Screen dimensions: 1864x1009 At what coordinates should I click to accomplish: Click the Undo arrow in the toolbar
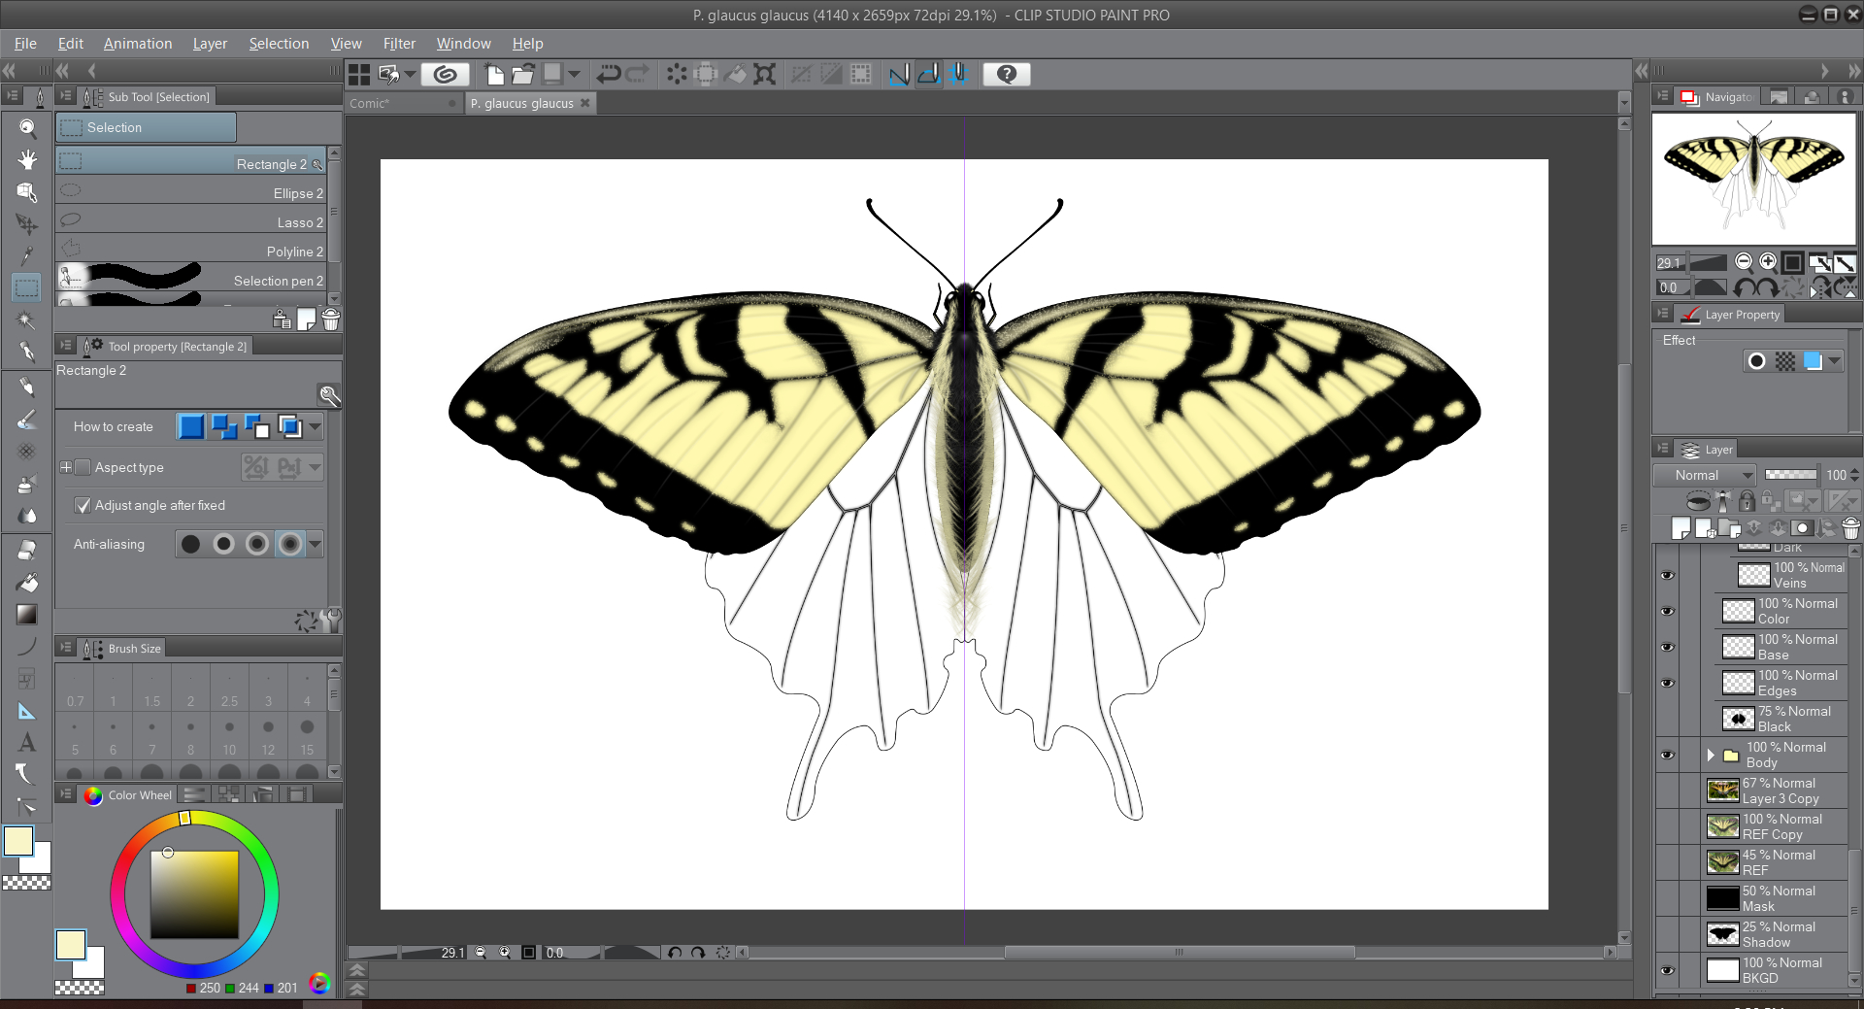tap(609, 74)
